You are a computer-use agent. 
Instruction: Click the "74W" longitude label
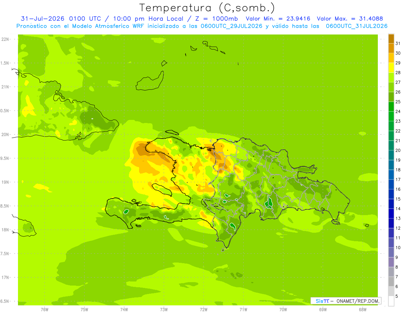(x=124, y=309)
